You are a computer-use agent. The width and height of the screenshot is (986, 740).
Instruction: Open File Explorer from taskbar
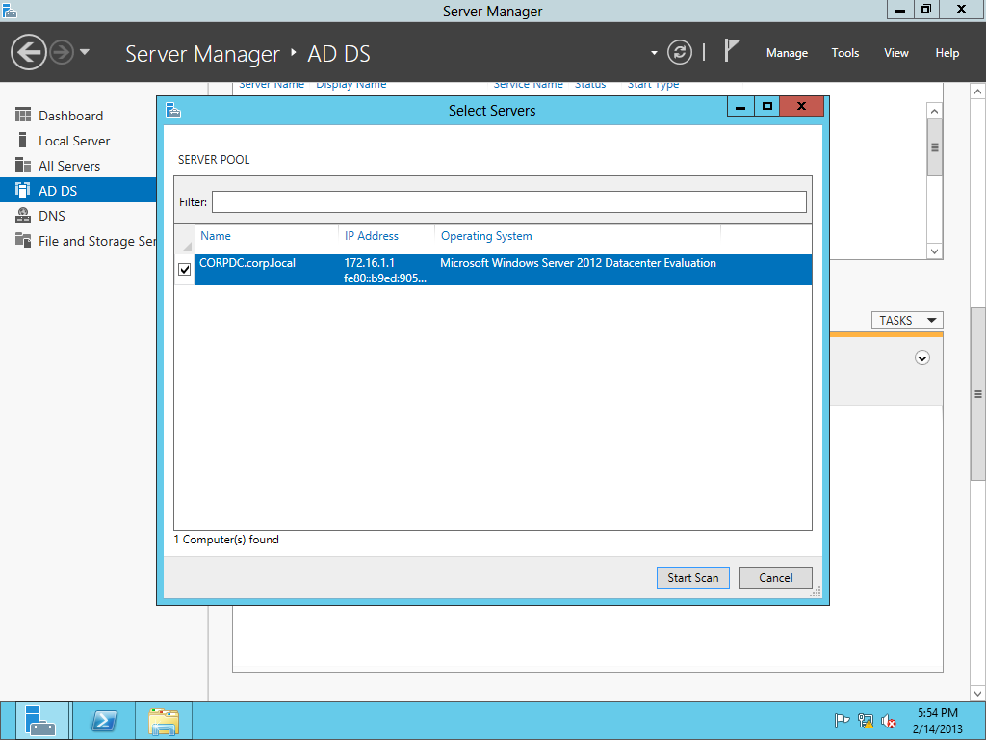point(164,721)
